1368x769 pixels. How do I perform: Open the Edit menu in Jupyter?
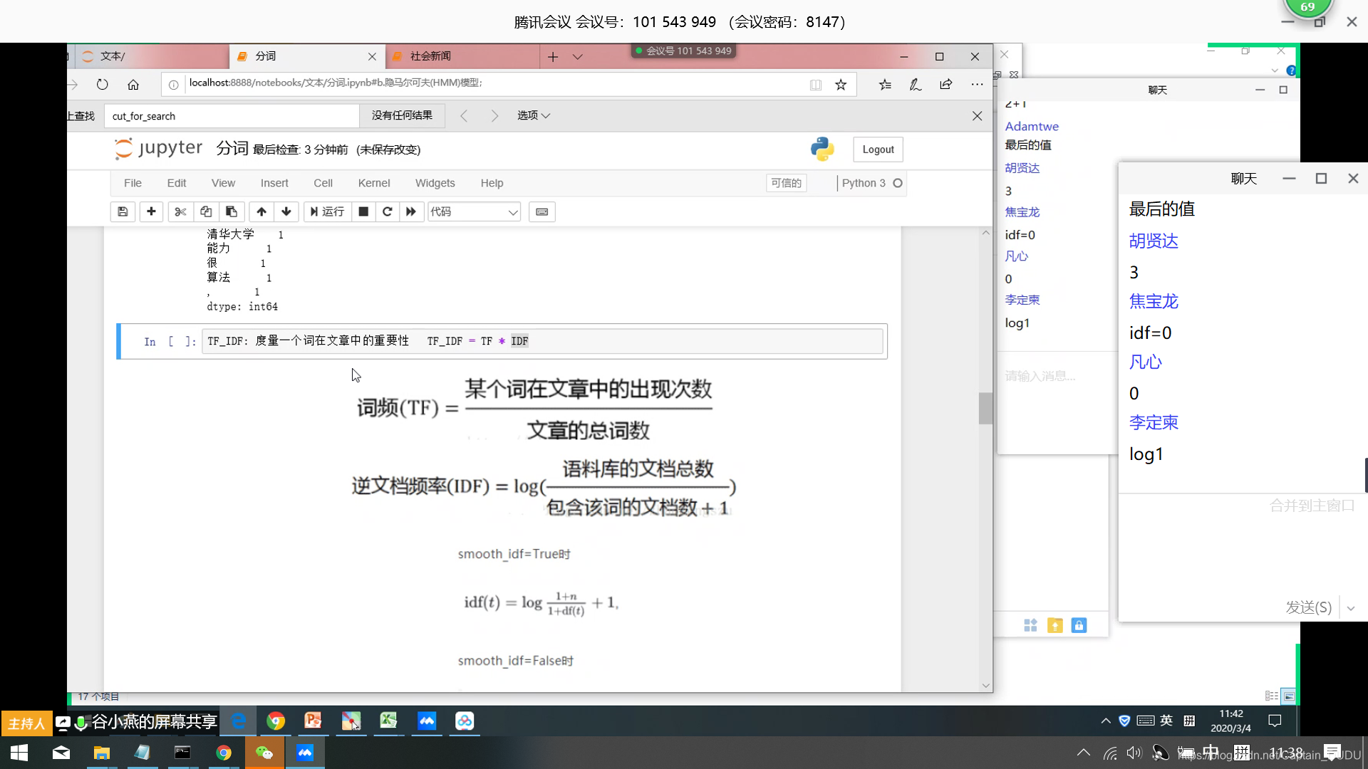[x=177, y=183]
